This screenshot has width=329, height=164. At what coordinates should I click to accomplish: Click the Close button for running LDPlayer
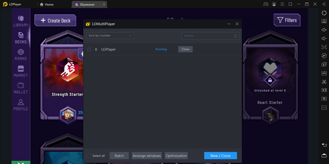[x=185, y=49]
